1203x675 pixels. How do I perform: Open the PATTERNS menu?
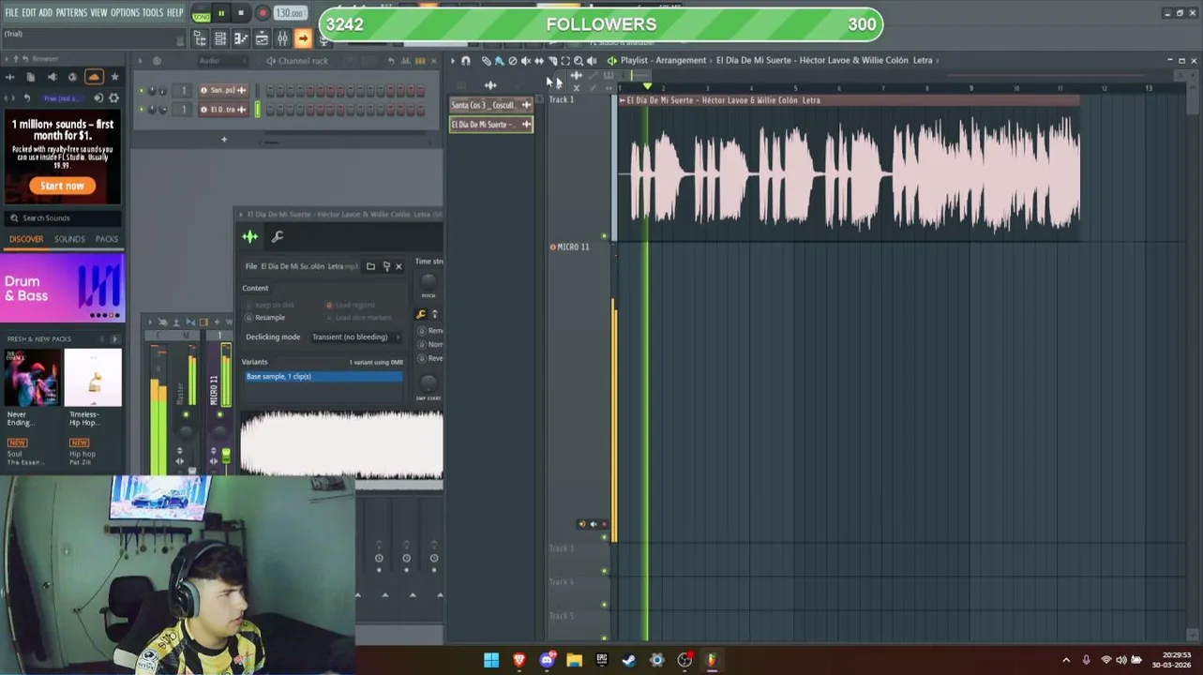pyautogui.click(x=71, y=12)
